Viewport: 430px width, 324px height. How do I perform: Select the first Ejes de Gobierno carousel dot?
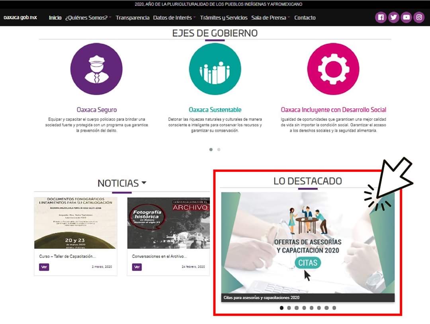click(x=211, y=150)
